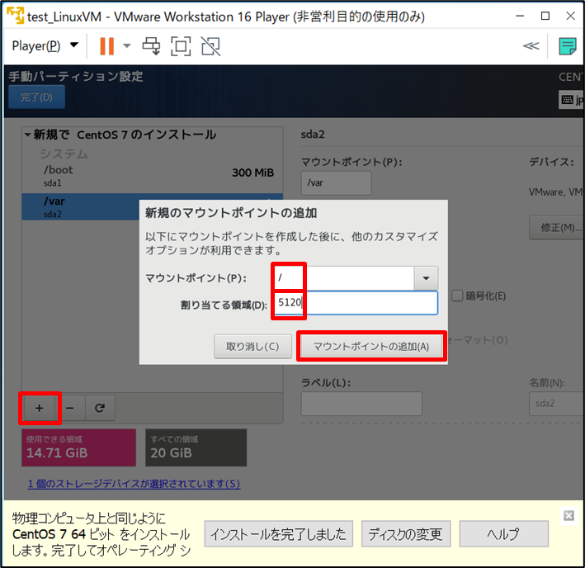Click the 割り当てる領域(D) capacity field

[x=356, y=303]
